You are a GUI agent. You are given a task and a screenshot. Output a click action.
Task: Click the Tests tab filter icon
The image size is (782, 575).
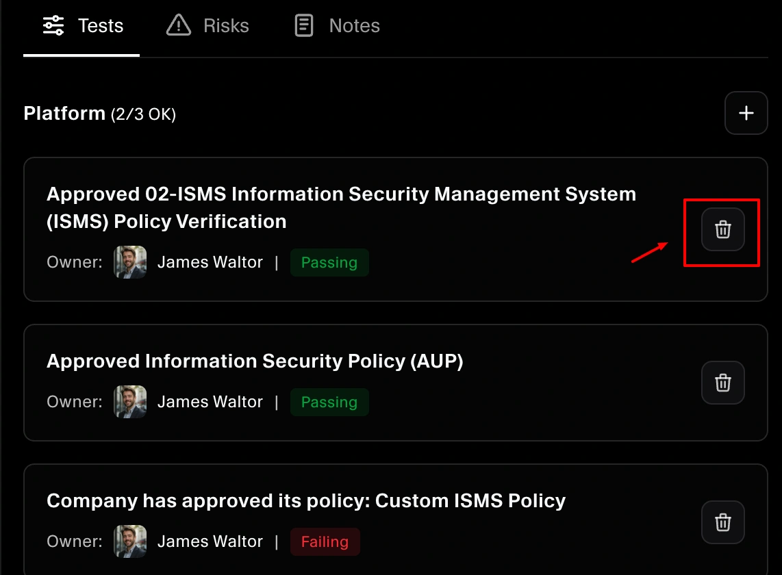(x=52, y=25)
